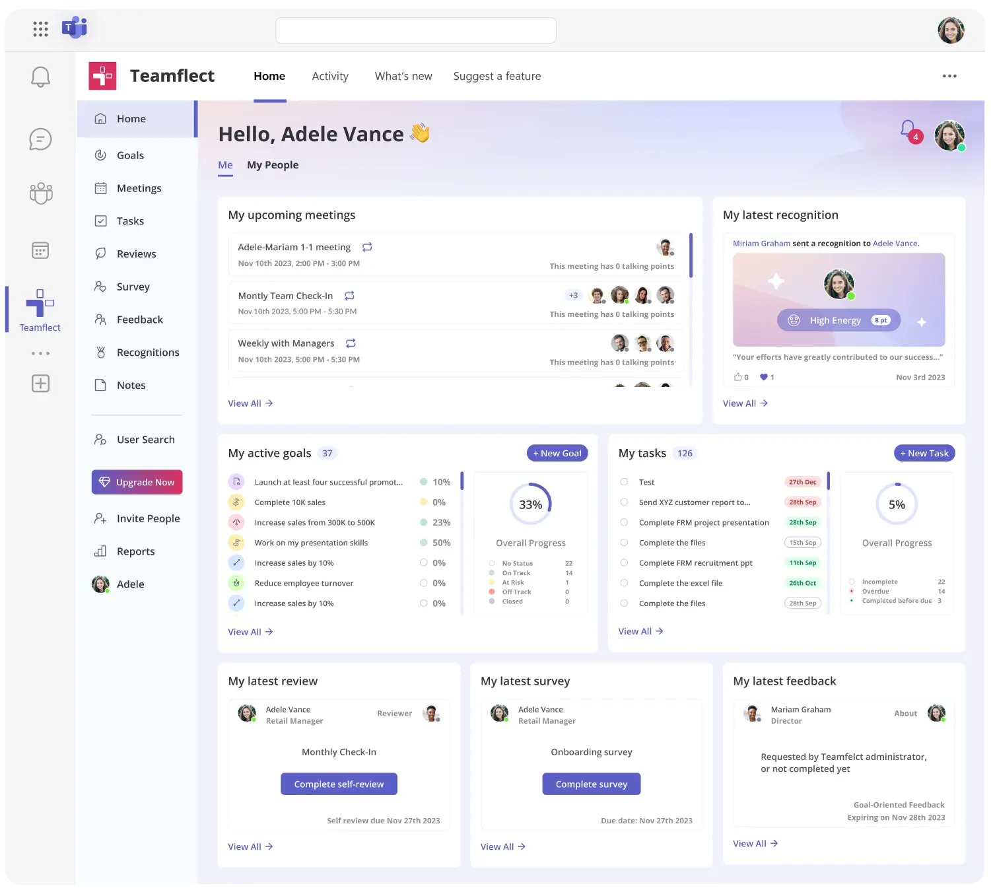The height and width of the screenshot is (892, 991).
Task: Open Teams activity bell in left rail
Action: (x=40, y=77)
